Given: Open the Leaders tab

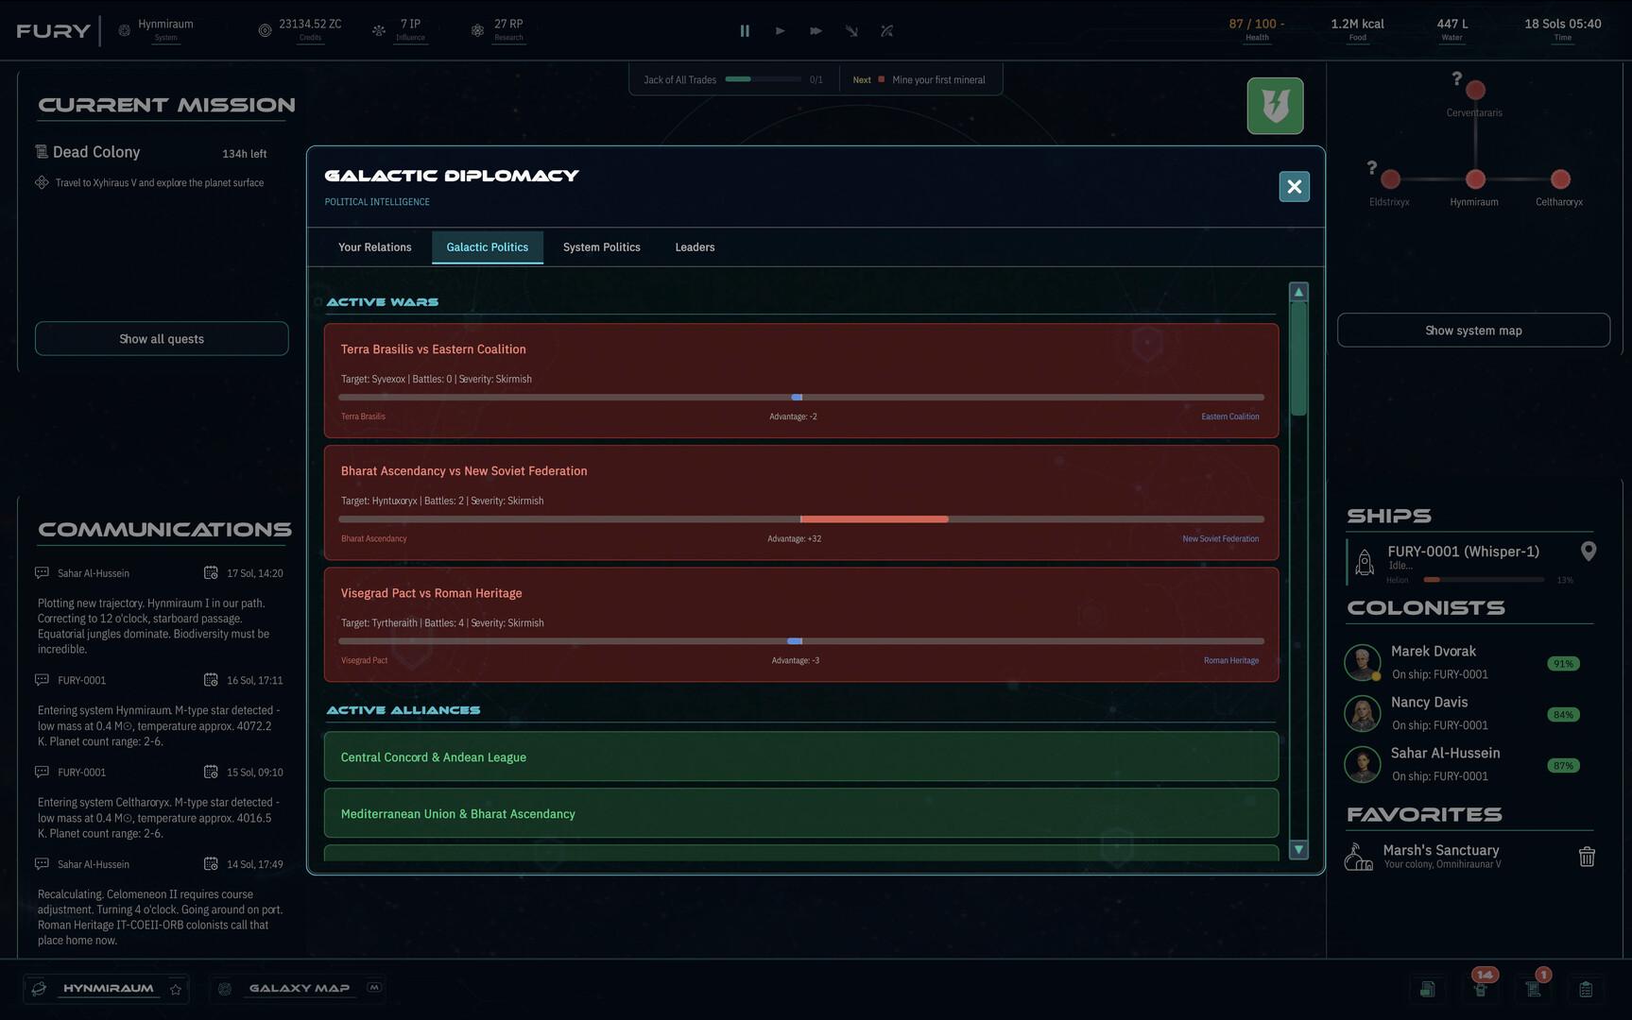Looking at the screenshot, I should click(x=695, y=247).
